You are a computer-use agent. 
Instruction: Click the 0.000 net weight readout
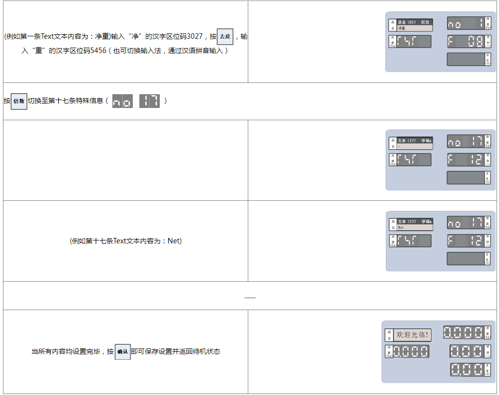[x=463, y=333]
